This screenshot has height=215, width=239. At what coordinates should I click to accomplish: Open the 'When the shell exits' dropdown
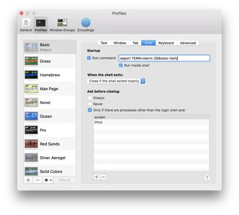(x=116, y=81)
